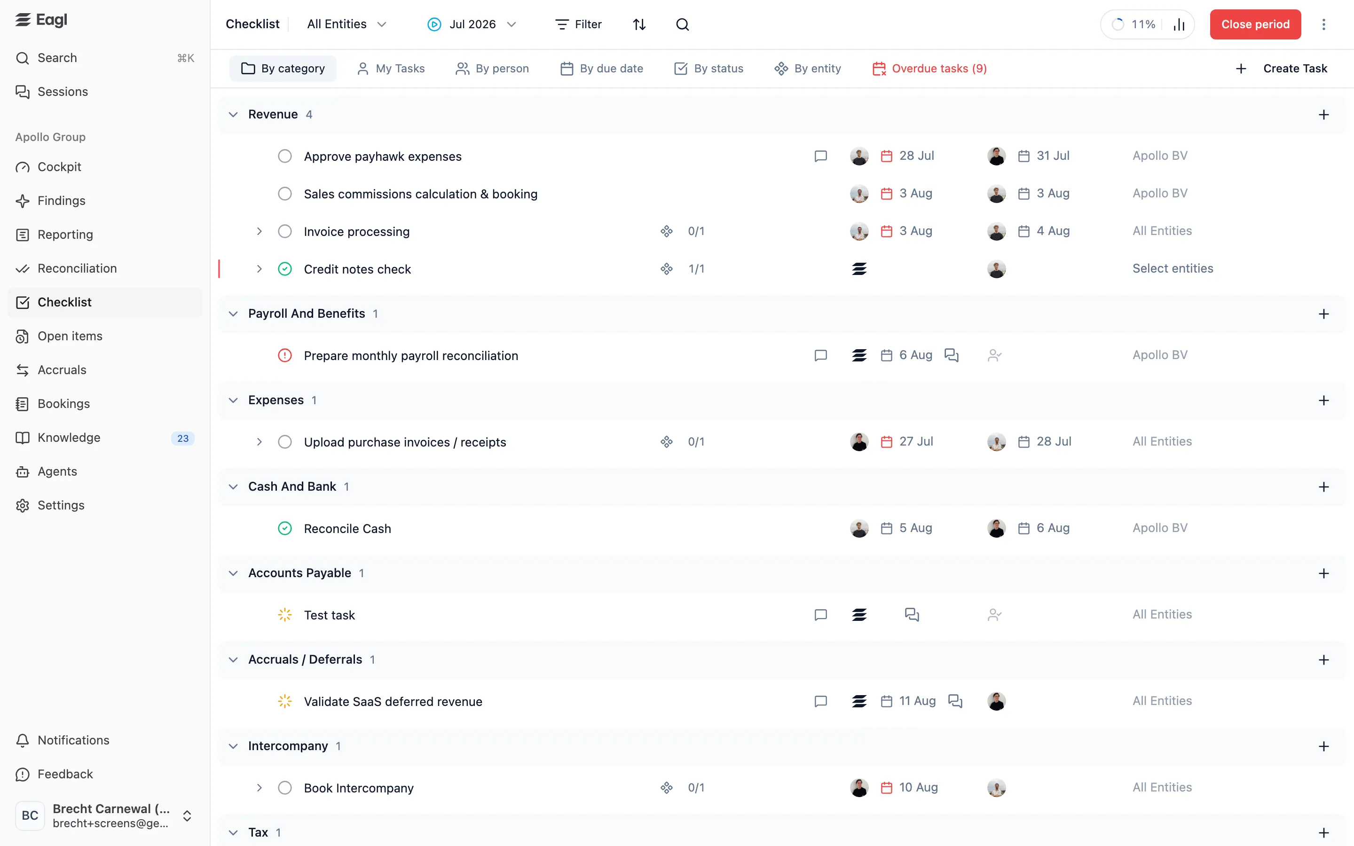Viewport: 1354px width, 846px height.
Task: Expand Invoice processing subtasks
Action: click(259, 231)
